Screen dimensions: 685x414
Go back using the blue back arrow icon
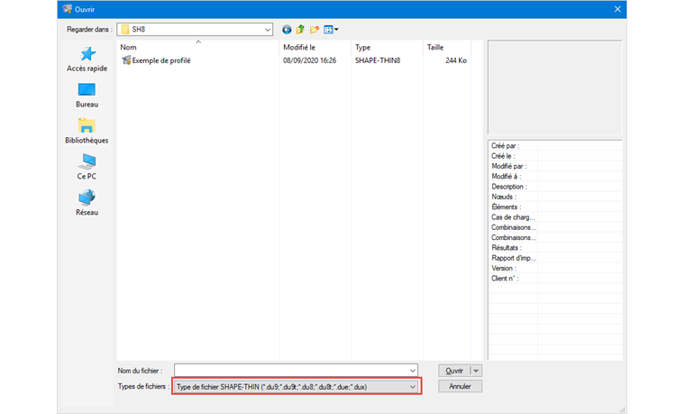point(287,30)
